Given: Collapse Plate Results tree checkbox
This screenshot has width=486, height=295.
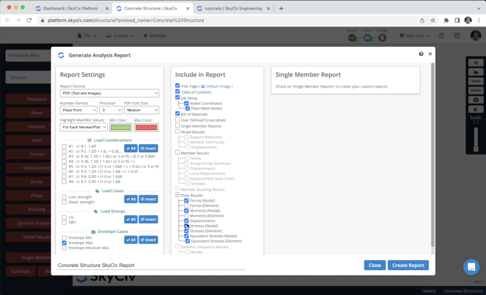Looking at the screenshot, I should [177, 195].
